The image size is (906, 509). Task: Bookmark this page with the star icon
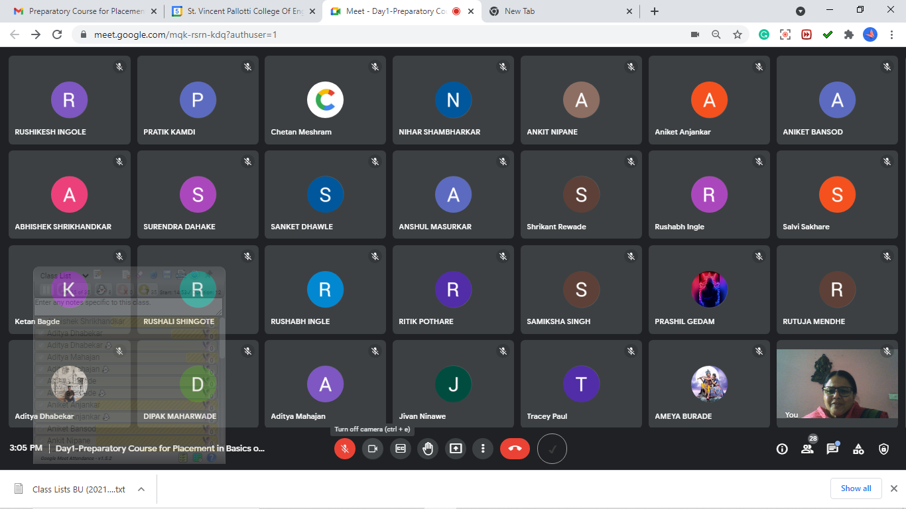(738, 34)
